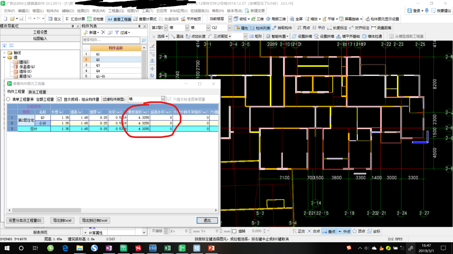453x254 pixels.
Task: Toggle the 旋转 rotate checkbox
Action: point(234,231)
